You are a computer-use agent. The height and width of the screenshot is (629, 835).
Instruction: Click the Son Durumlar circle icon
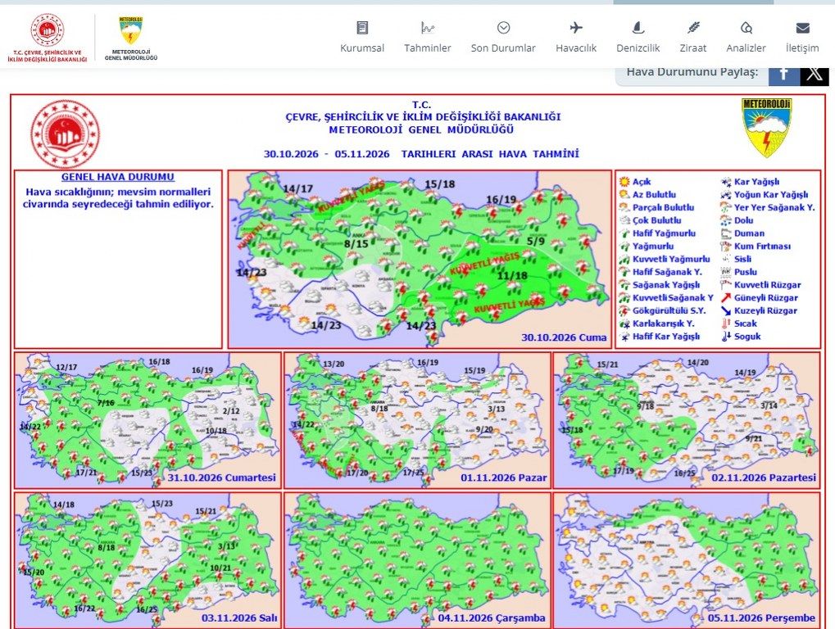pos(503,28)
